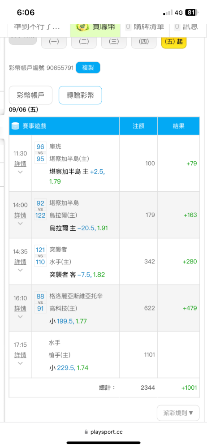
Task: Expand the chevron under the 17:15 game
Action: [x=20, y=363]
